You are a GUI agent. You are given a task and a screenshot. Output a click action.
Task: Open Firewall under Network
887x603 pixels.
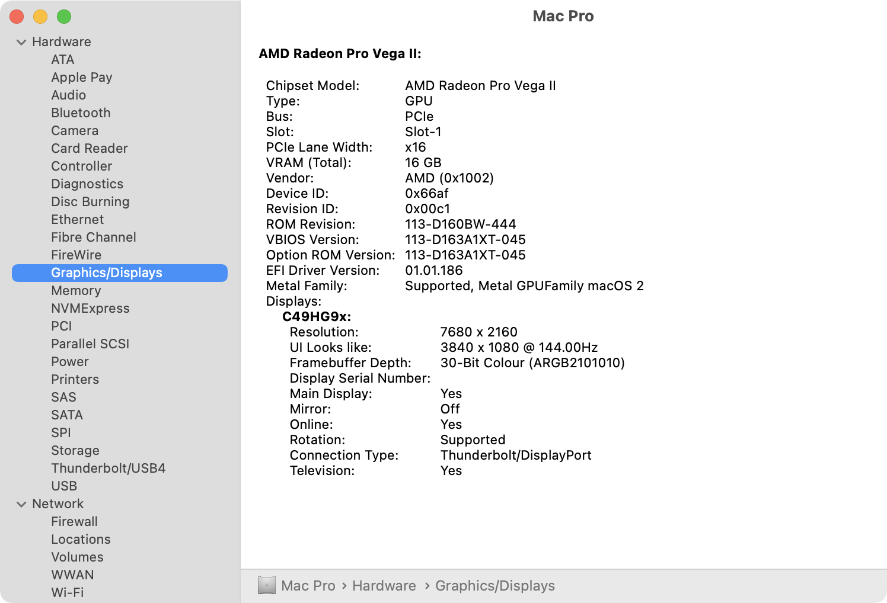(x=75, y=522)
